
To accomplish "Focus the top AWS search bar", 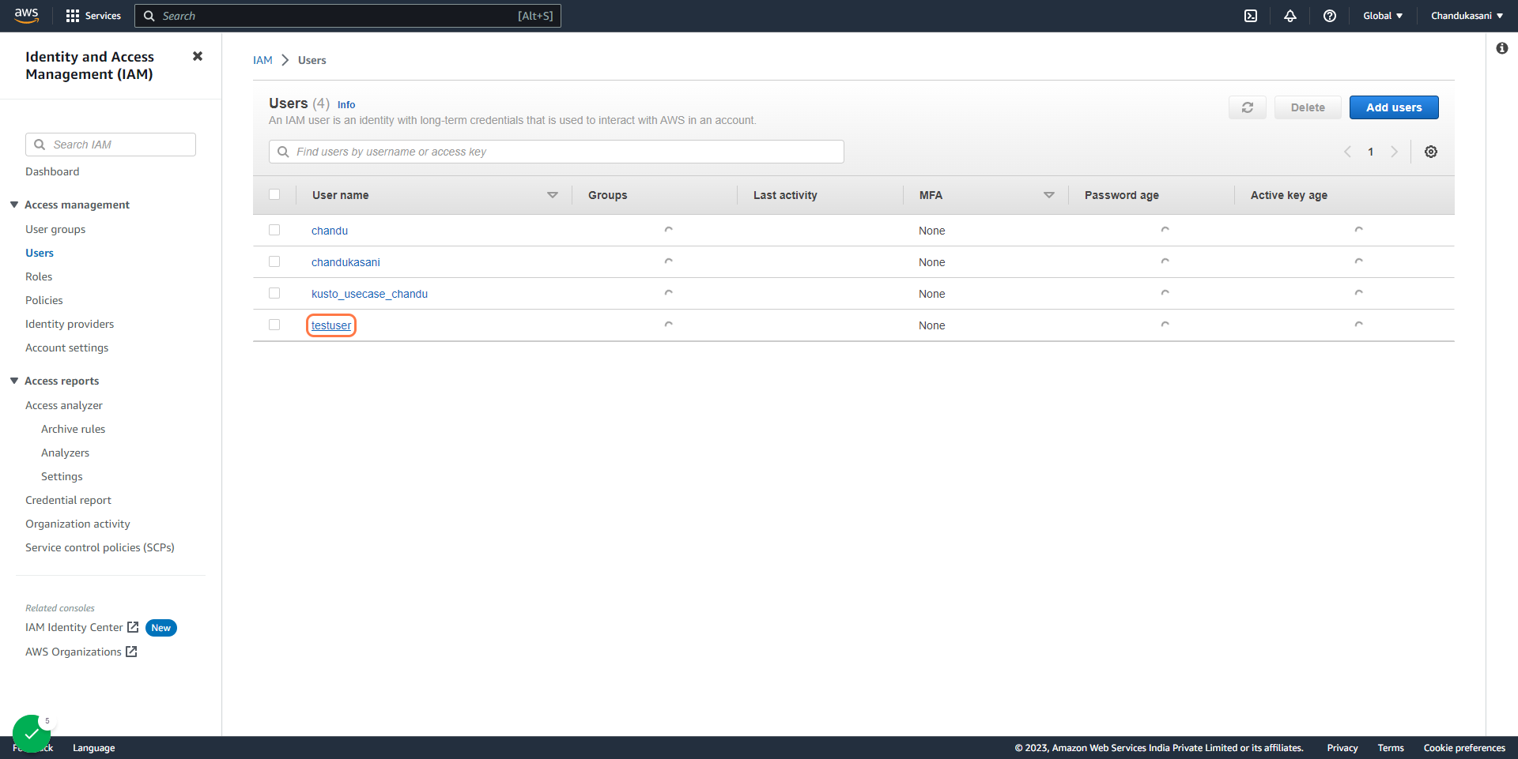I will (x=348, y=16).
